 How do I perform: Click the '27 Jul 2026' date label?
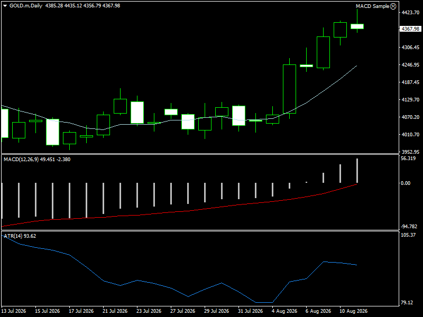(x=182, y=311)
